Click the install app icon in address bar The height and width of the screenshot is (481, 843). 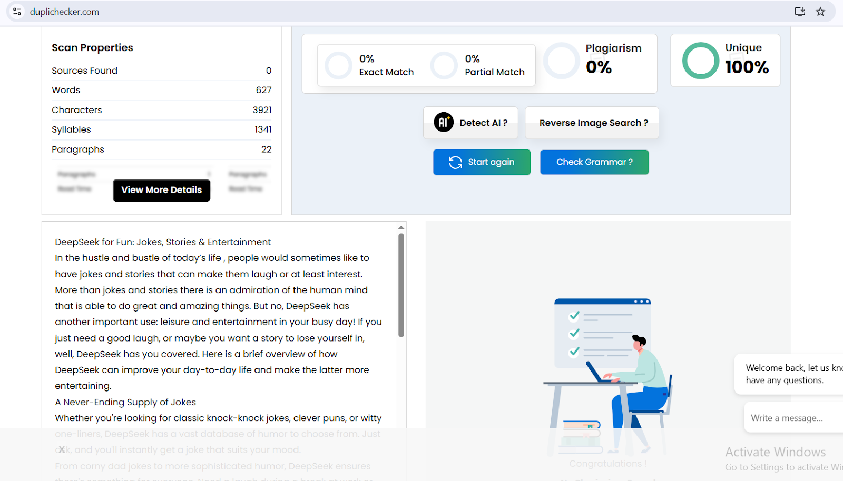[800, 12]
